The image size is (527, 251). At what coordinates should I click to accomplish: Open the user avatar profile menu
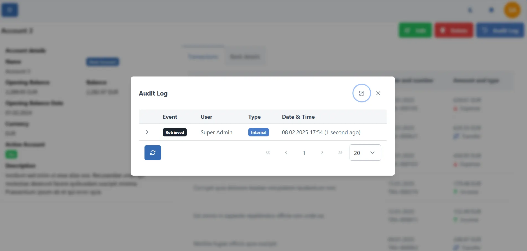tap(512, 10)
